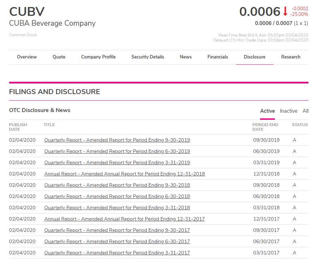
Task: Click the PUBLISH DATE column header
Action: [18, 127]
